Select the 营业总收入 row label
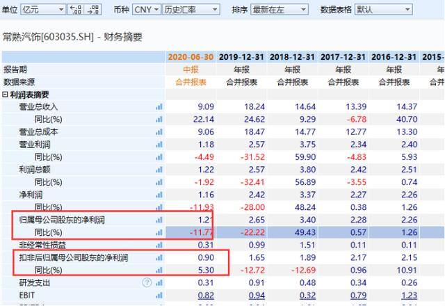Screen dimensions: 445x306 tap(38, 106)
